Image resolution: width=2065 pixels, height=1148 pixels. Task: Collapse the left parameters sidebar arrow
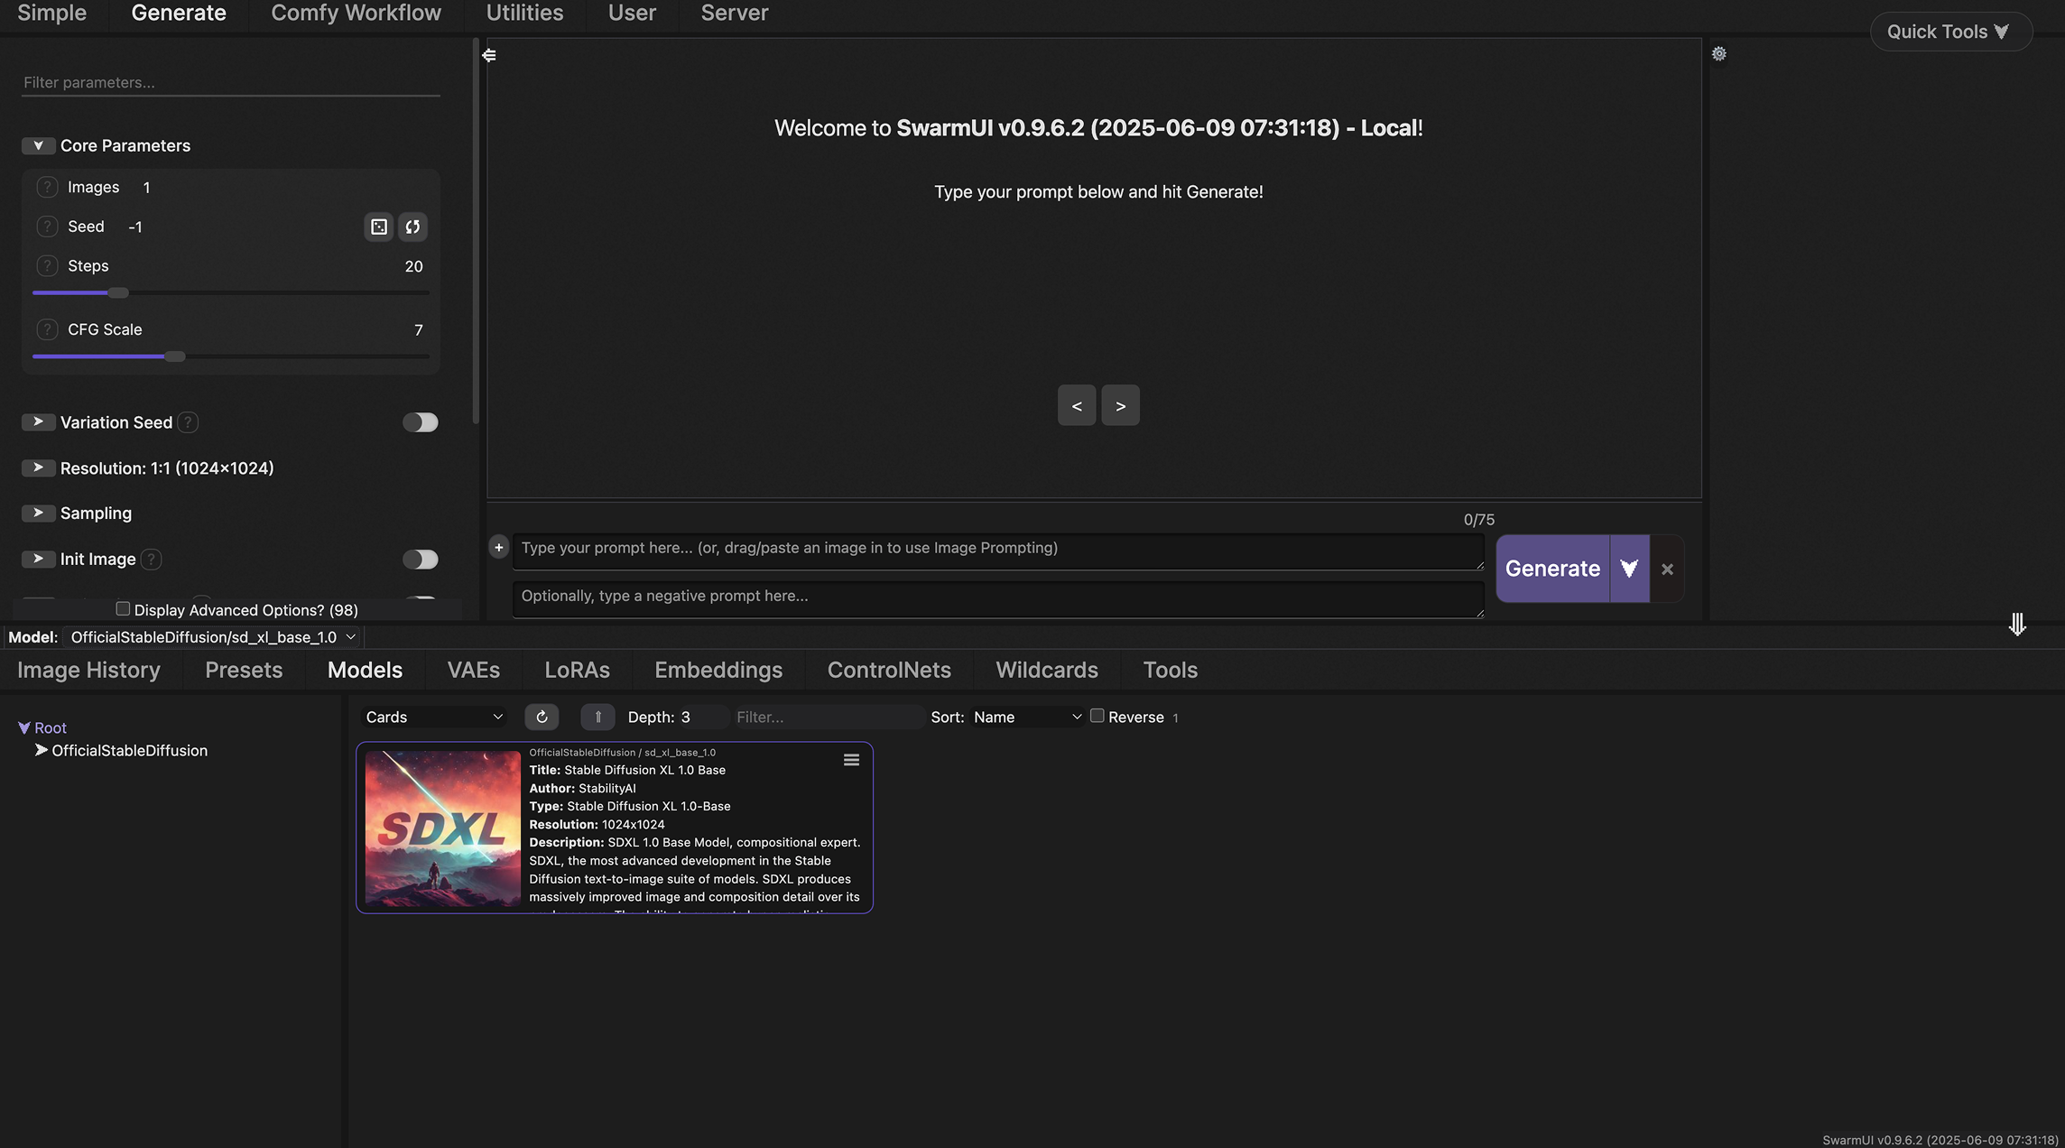489,56
